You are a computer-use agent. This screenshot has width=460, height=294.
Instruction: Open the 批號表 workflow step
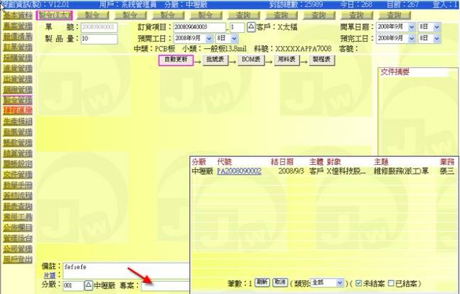(215, 61)
